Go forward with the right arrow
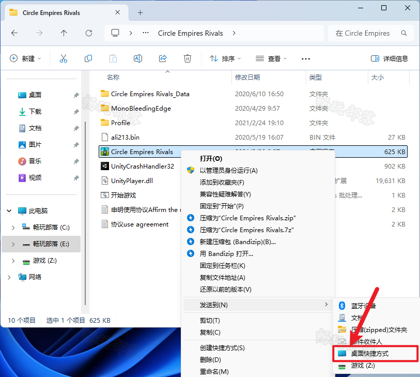420x377 pixels. [39, 33]
